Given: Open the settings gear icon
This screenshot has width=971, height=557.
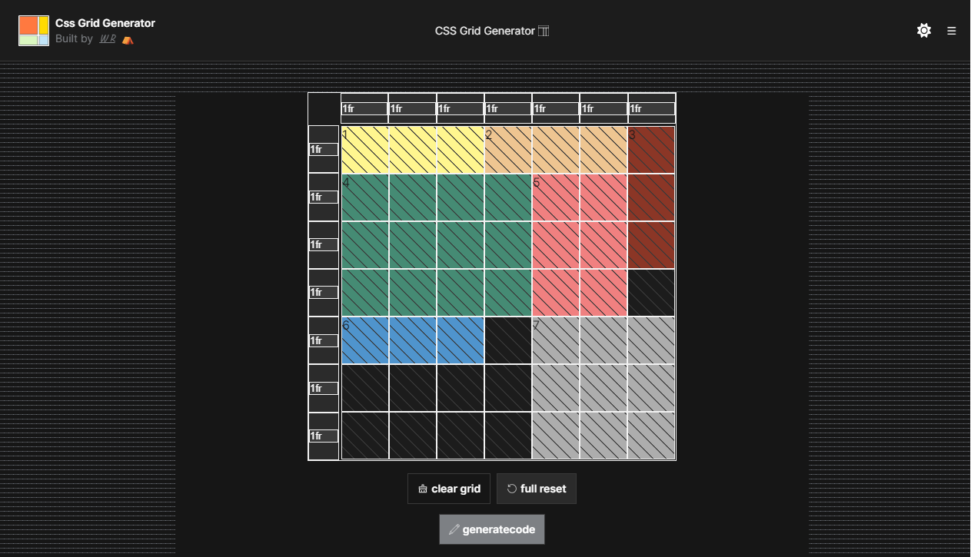Looking at the screenshot, I should coord(923,31).
